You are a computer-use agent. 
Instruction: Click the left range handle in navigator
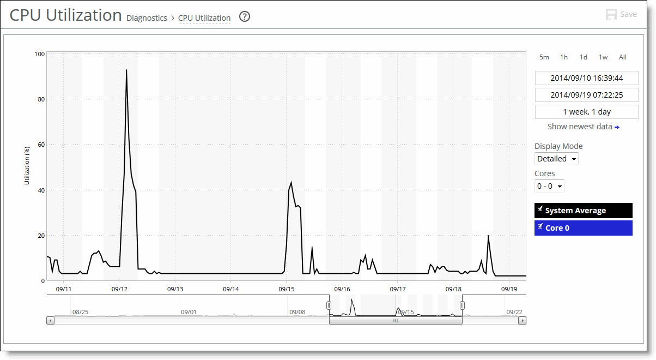tap(329, 305)
